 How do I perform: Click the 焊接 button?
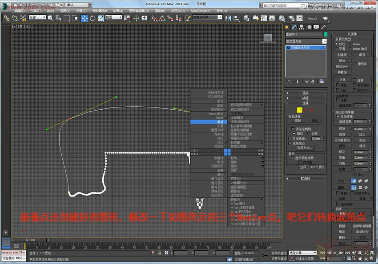(x=342, y=129)
